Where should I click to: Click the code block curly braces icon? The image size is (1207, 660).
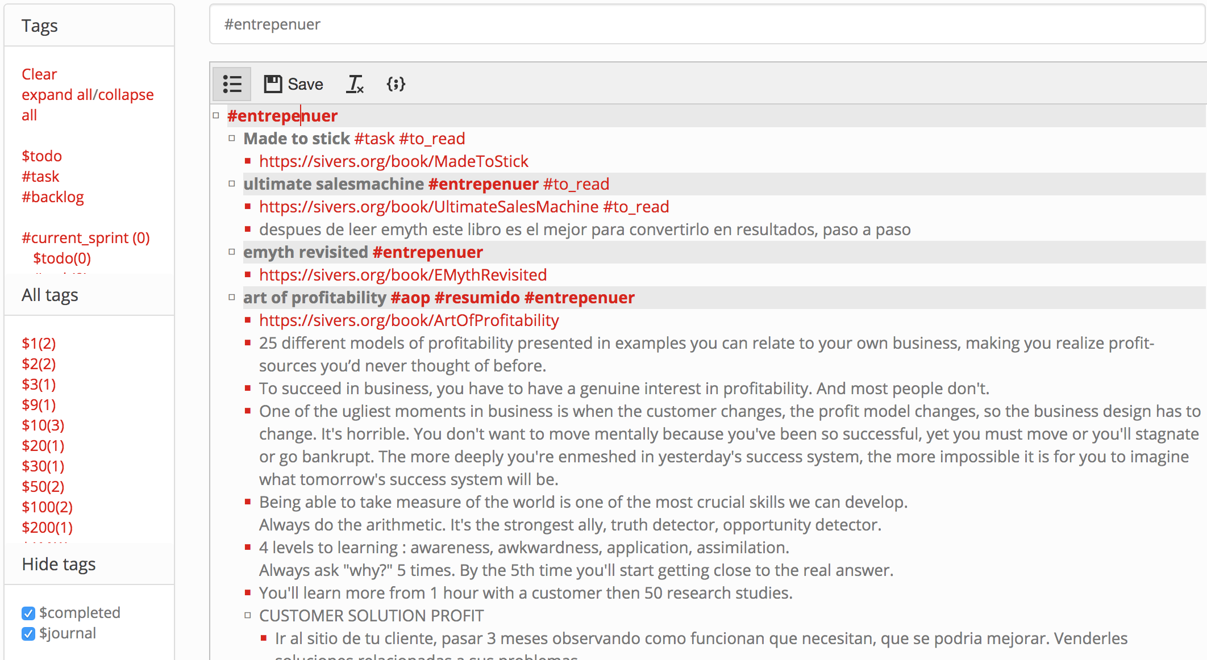point(396,83)
